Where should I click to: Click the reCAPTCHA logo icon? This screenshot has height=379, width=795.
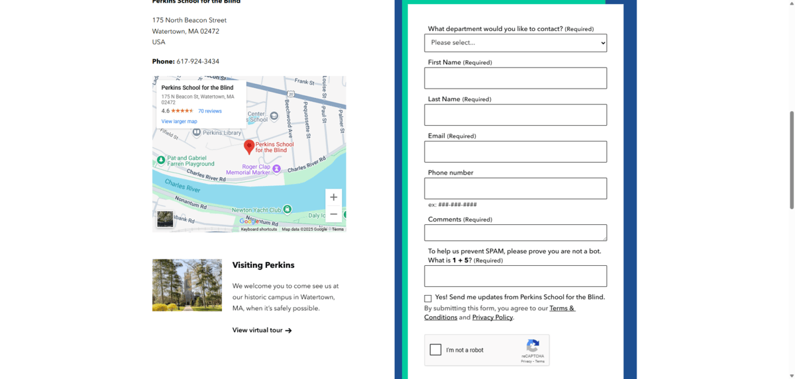pyautogui.click(x=533, y=345)
